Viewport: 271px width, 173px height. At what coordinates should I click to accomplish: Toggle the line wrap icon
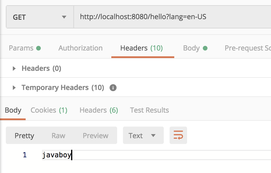click(178, 135)
